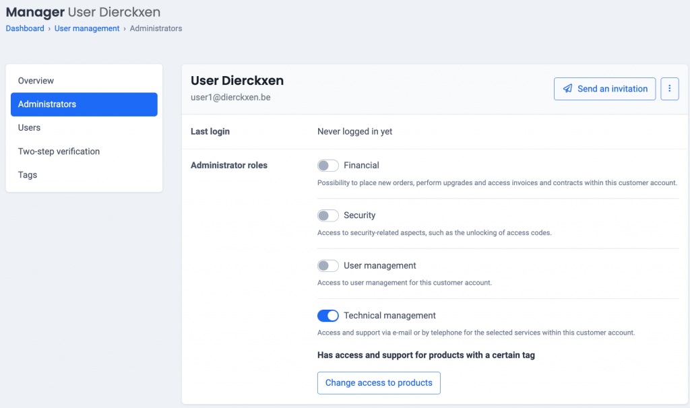The height and width of the screenshot is (408, 690).
Task: Turn on the User management toggle
Action: (x=328, y=265)
